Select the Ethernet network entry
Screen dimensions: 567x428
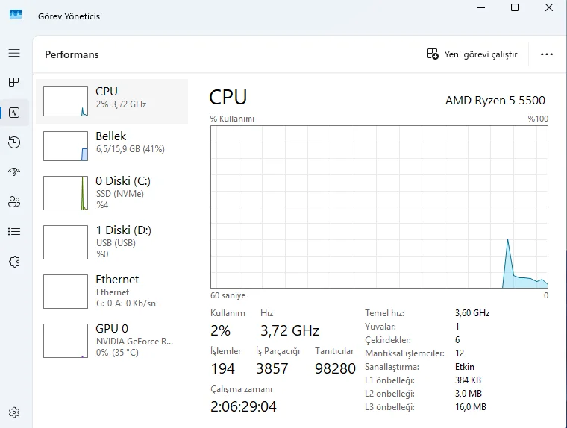(112, 291)
